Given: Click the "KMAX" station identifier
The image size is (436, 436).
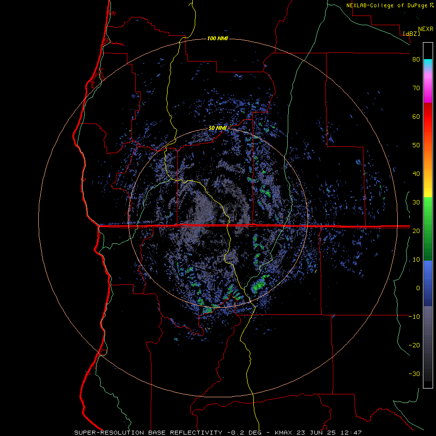Looking at the screenshot, I should pos(283,433).
